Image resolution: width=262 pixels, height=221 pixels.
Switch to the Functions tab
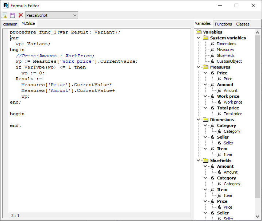[223, 24]
